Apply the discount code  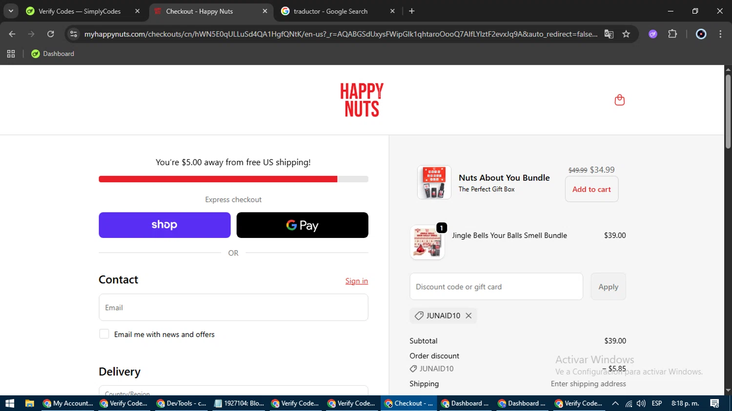click(x=608, y=287)
